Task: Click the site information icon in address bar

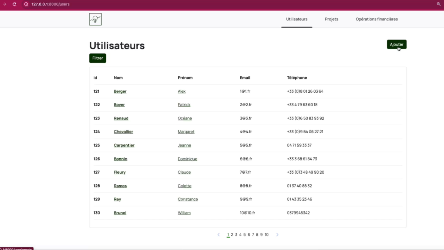Action: coord(26,4)
